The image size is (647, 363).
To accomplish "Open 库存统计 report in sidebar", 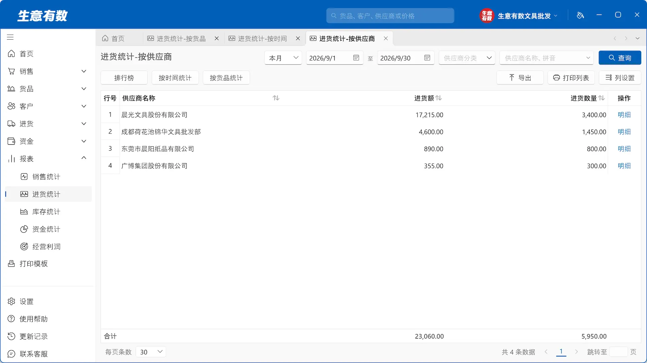I will point(48,212).
